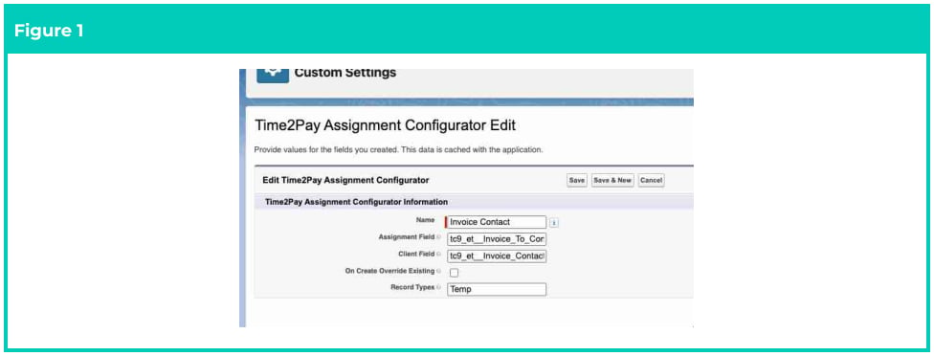The image size is (934, 356).
Task: Focus the Client Field input box
Action: (x=496, y=256)
